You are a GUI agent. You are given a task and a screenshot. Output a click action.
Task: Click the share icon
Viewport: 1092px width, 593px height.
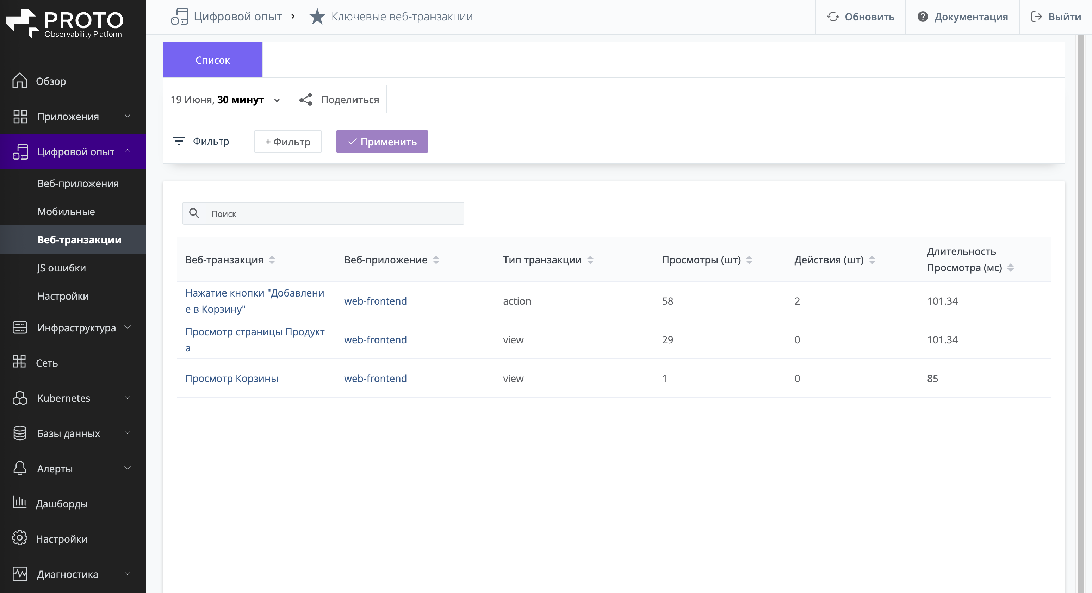point(306,100)
